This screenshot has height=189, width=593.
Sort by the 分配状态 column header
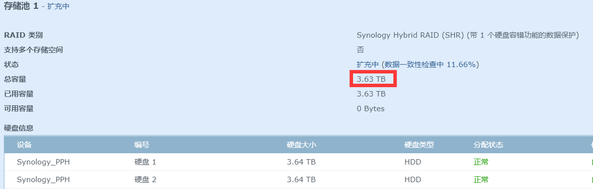click(x=488, y=145)
